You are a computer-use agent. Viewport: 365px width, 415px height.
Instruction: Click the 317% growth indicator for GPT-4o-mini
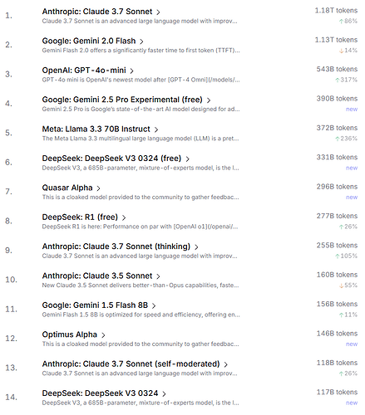pyautogui.click(x=346, y=80)
